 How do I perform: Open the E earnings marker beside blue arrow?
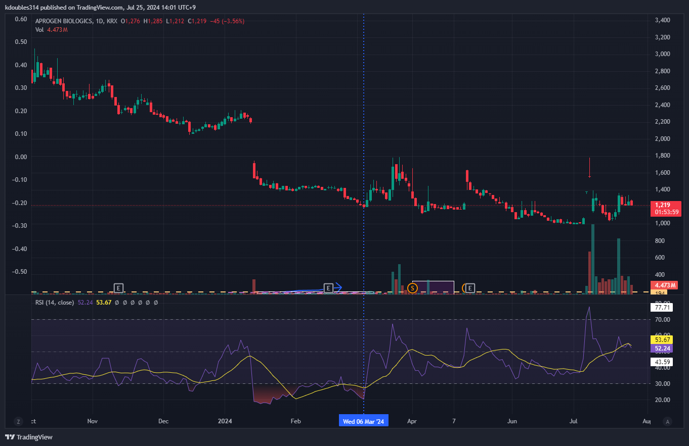pyautogui.click(x=328, y=288)
